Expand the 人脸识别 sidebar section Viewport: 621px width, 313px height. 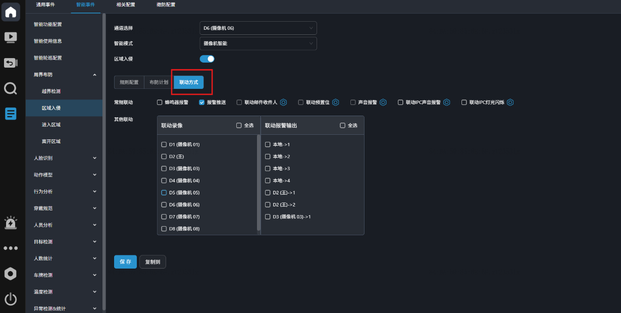point(64,158)
